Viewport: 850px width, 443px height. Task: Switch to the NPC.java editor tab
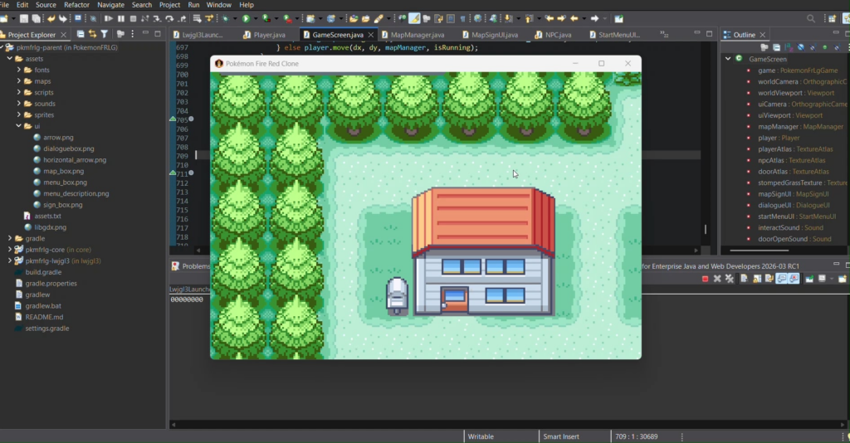point(553,35)
